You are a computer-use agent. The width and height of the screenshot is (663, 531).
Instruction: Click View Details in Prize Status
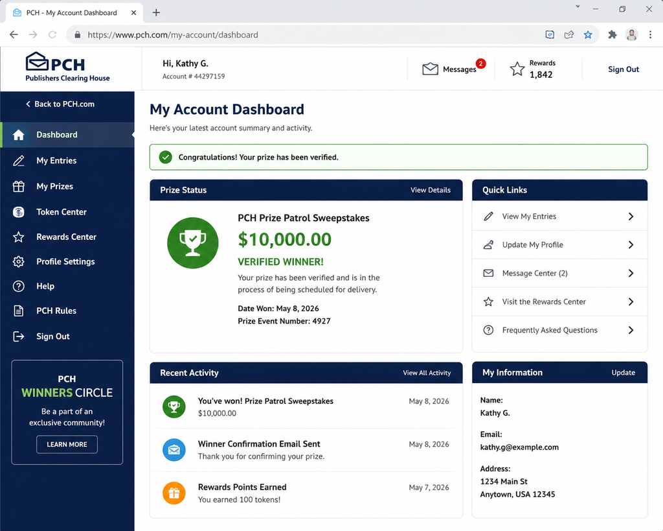[431, 190]
